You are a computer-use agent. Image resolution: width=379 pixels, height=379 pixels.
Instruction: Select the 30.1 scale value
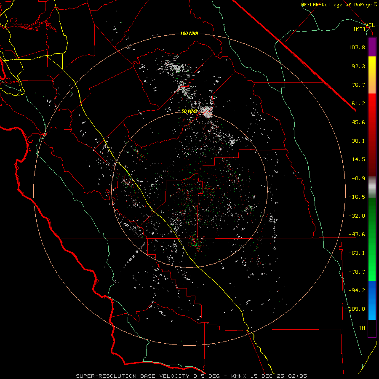click(358, 141)
